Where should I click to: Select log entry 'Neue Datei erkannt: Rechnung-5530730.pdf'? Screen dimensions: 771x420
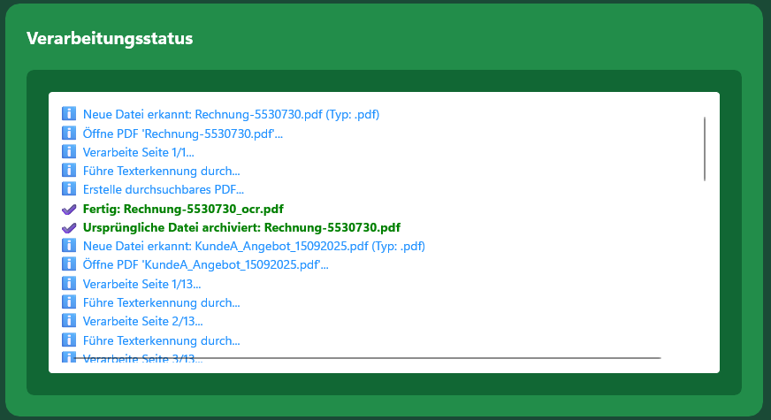pyautogui.click(x=232, y=114)
